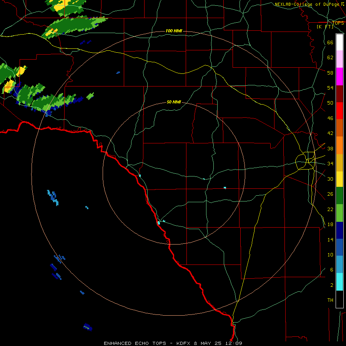Viewport: 346px width, 346px height.
Task: Click the light pink legend swatch
Action: (339, 59)
